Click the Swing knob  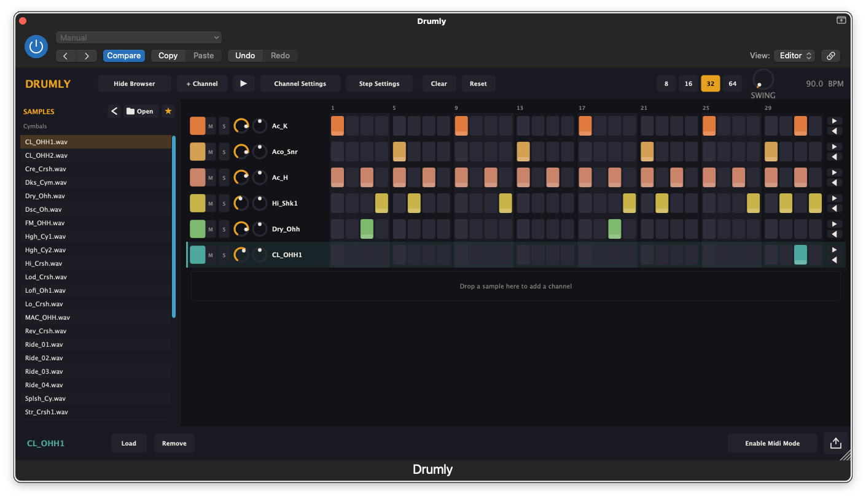[763, 80]
